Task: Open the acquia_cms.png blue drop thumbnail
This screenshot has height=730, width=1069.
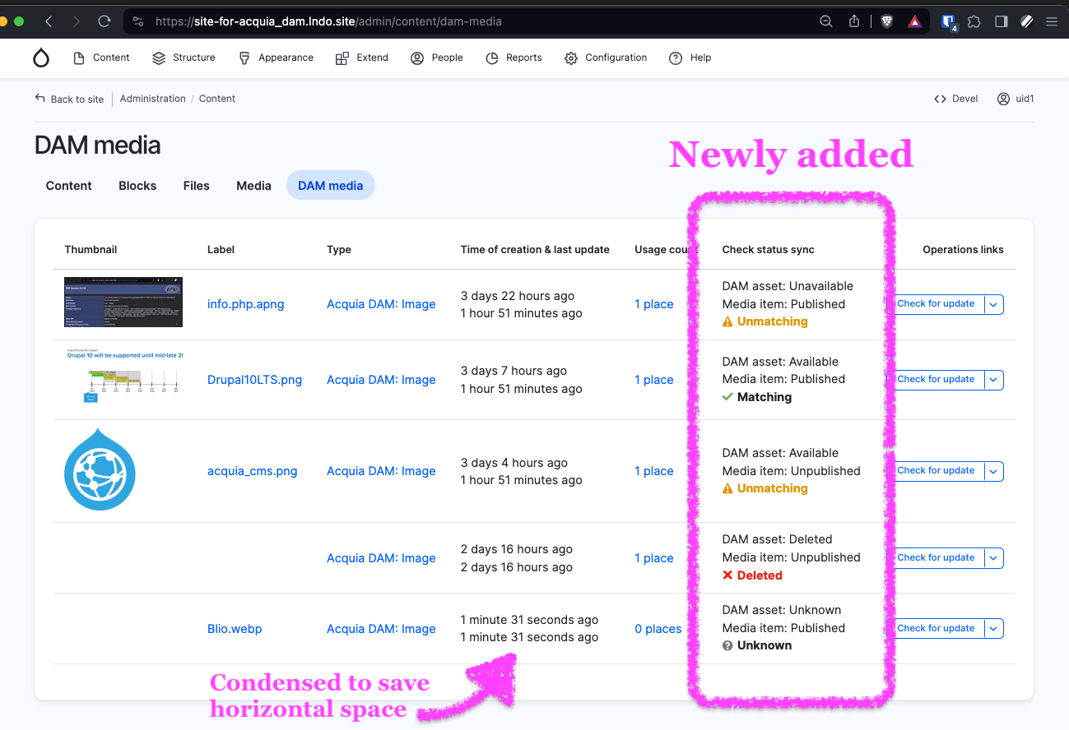Action: 100,469
